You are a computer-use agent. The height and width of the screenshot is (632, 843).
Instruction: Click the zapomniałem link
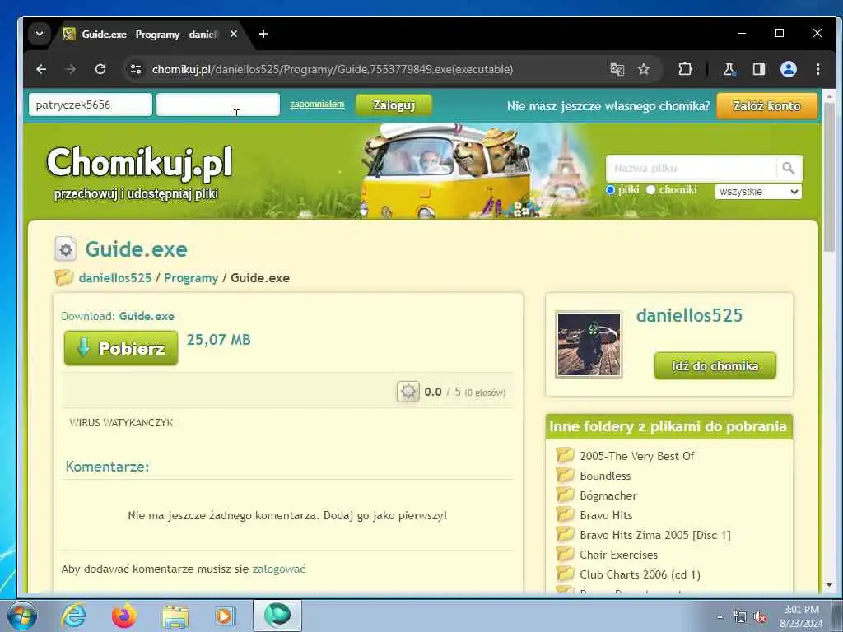click(x=317, y=105)
